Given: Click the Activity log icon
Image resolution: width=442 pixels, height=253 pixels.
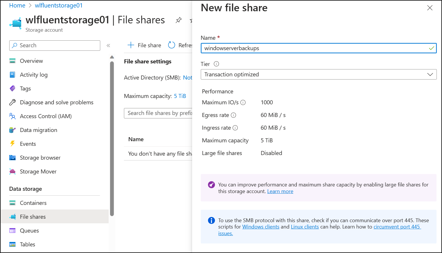Looking at the screenshot, I should pos(12,75).
